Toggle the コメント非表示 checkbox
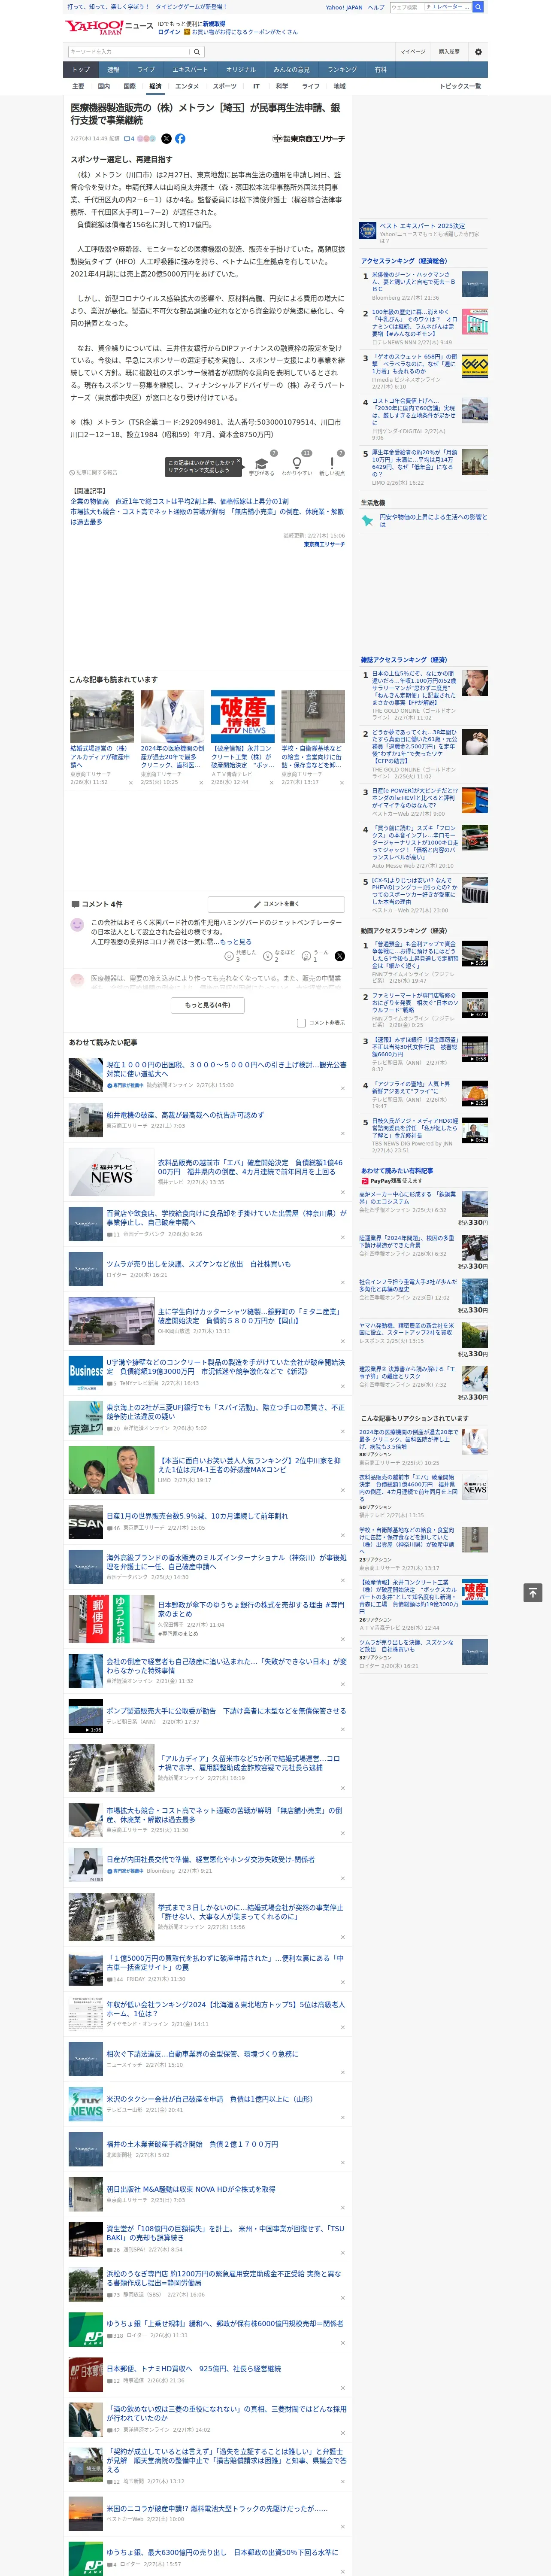Screen dimensions: 551x2576 point(301,1023)
